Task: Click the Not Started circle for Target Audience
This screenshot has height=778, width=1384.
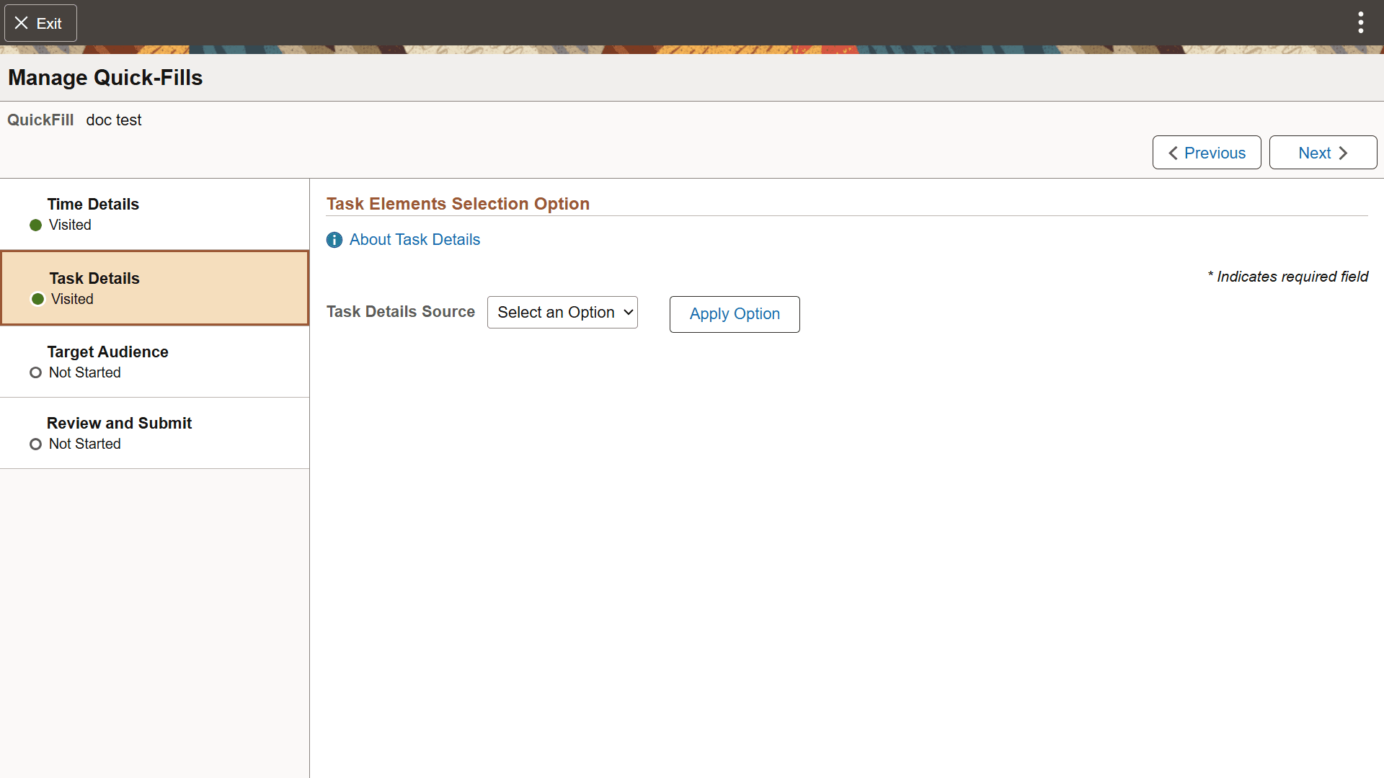Action: 35,372
